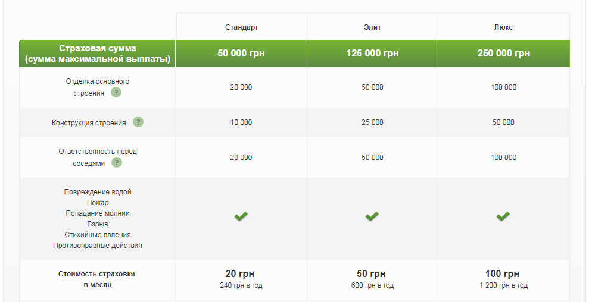This screenshot has height=302, width=589.
Task: Open the help icon beside Ответственность перед соседями
Action: pos(117,162)
